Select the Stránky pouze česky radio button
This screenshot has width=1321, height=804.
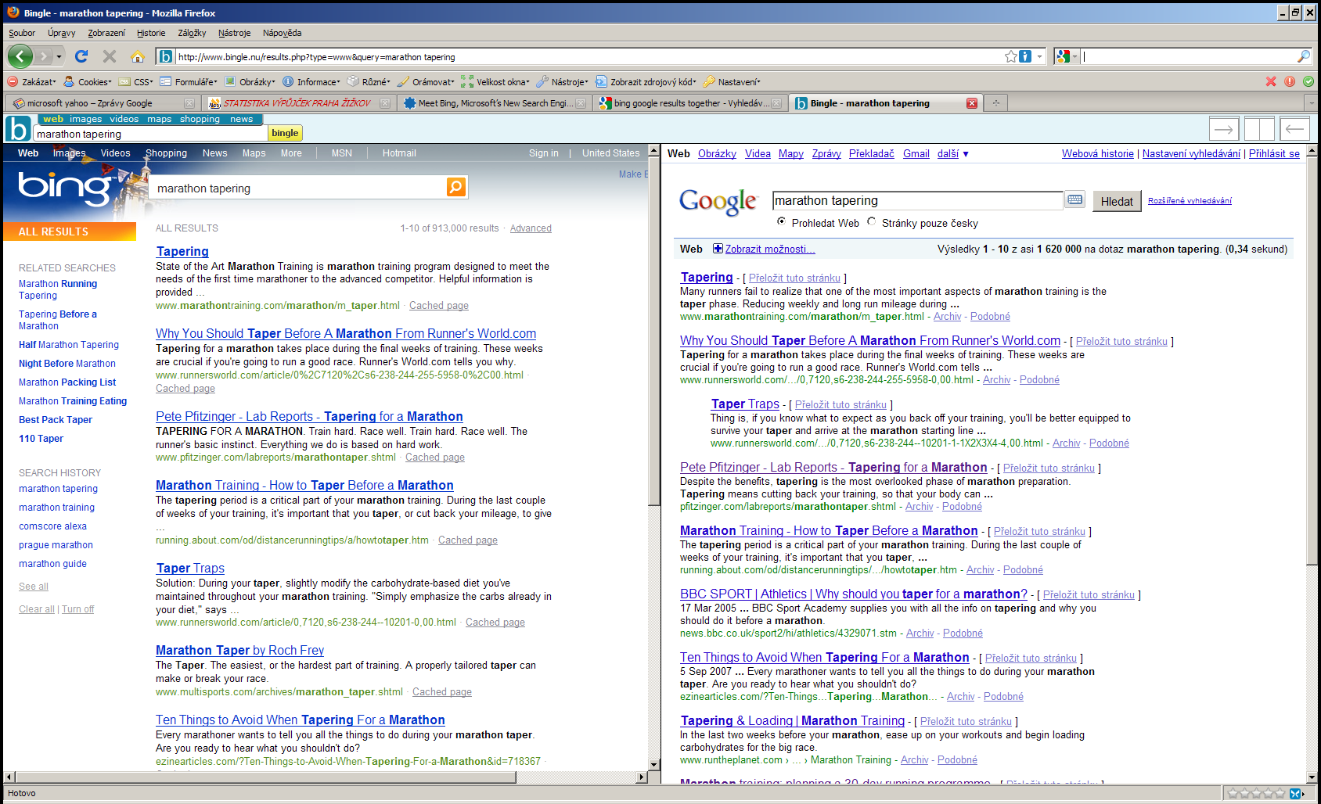871,222
